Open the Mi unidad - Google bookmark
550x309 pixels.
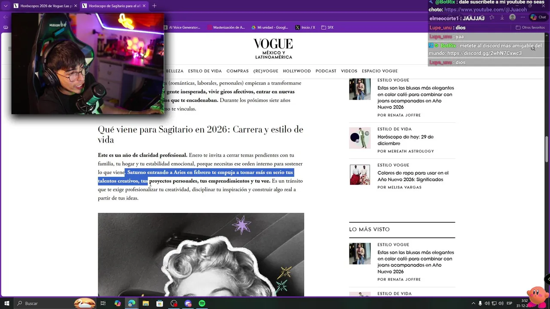270,27
